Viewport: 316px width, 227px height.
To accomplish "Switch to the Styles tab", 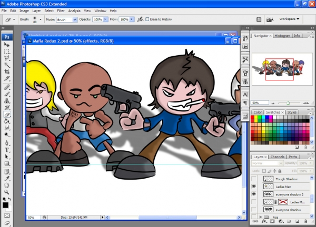I will tap(292, 112).
